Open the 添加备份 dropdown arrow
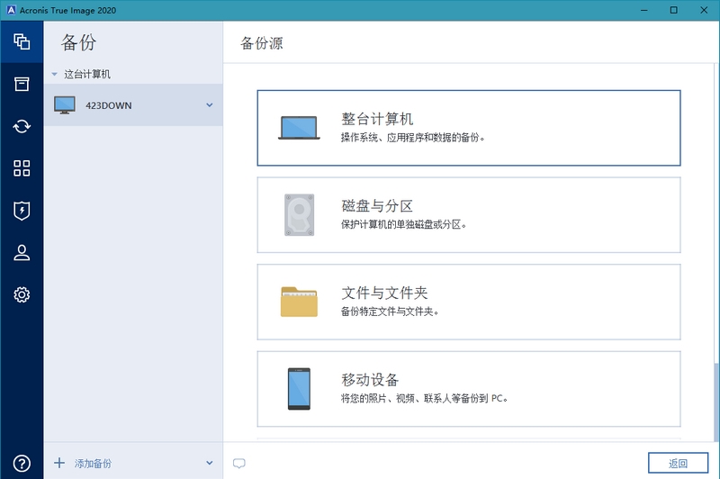This screenshot has width=720, height=479. pos(210,463)
